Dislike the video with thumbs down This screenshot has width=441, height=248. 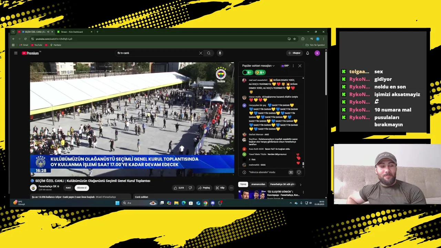pyautogui.click(x=190, y=188)
